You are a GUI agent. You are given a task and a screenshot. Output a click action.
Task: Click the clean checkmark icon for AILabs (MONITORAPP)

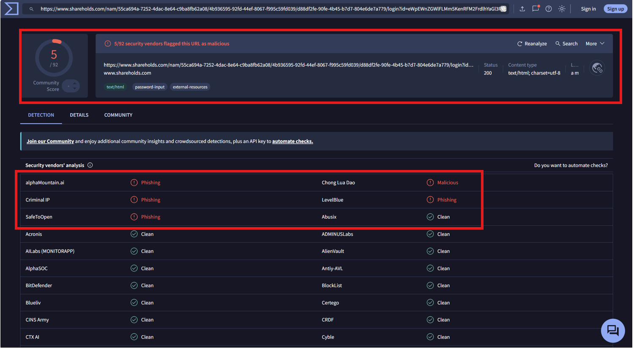(134, 251)
